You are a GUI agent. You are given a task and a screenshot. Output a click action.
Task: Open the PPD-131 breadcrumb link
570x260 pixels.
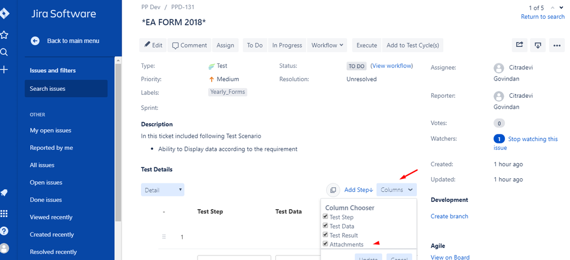(183, 7)
